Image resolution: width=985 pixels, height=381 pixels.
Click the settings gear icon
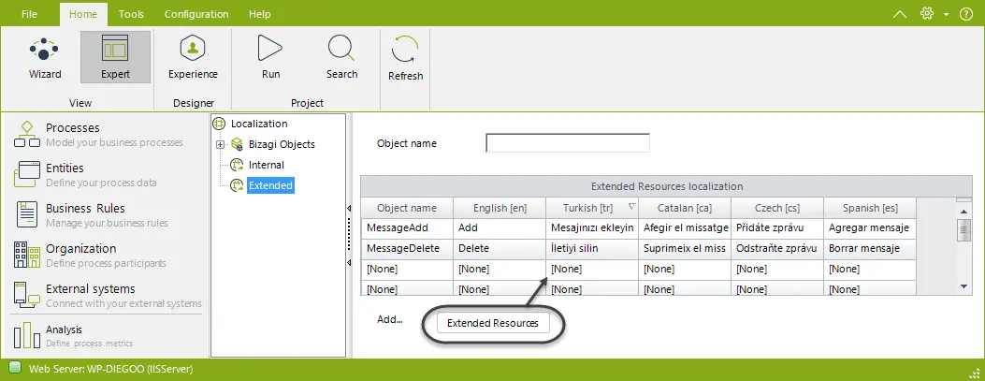tap(927, 13)
